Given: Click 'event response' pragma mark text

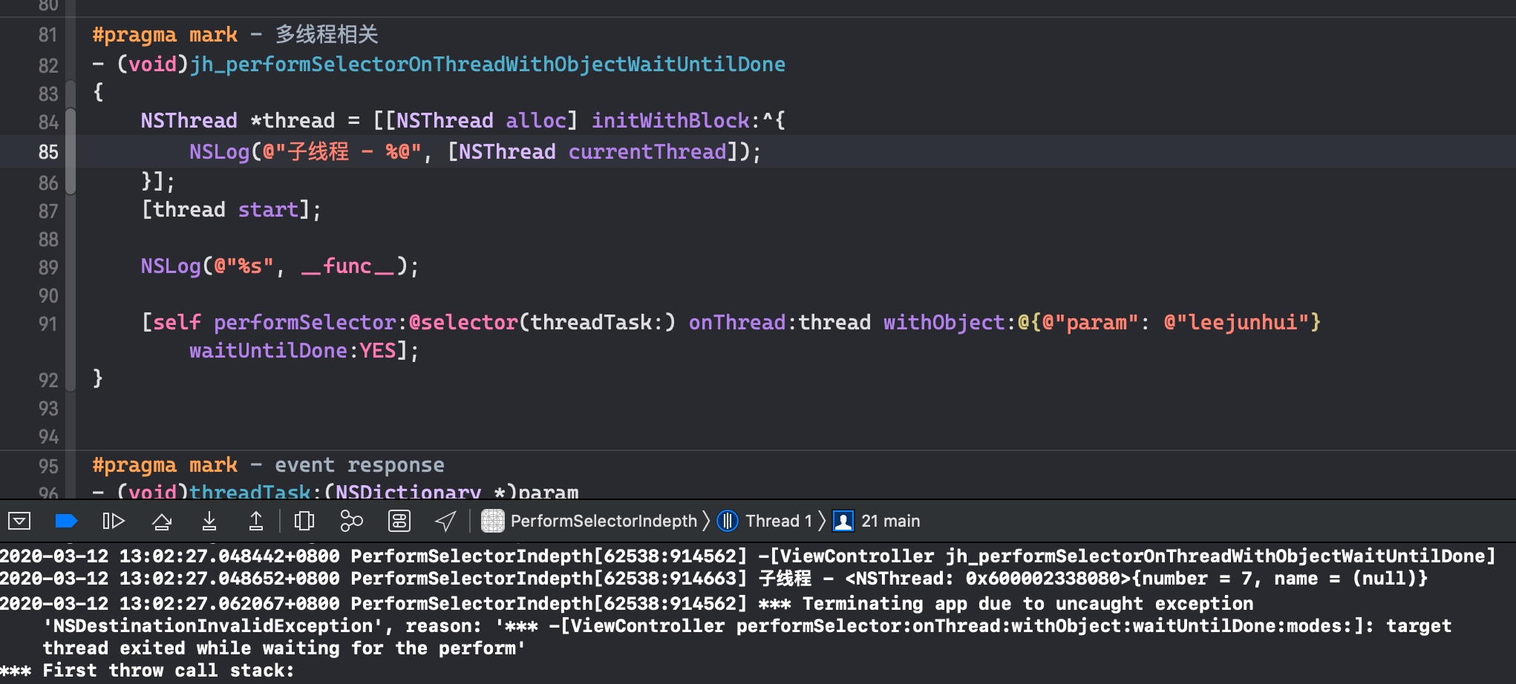Looking at the screenshot, I should (x=359, y=464).
